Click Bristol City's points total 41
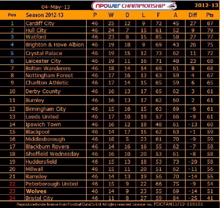This screenshot has width=220, height=208. click(x=210, y=198)
